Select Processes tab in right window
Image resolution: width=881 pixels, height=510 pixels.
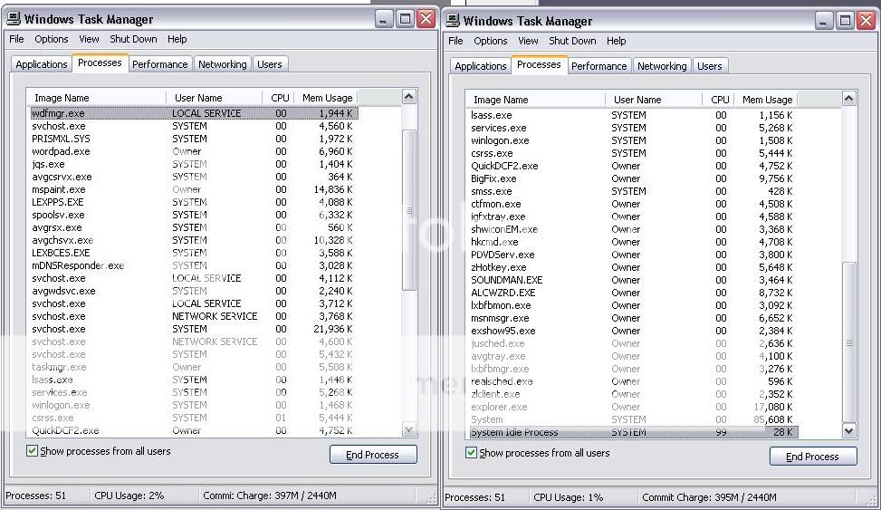coord(539,64)
